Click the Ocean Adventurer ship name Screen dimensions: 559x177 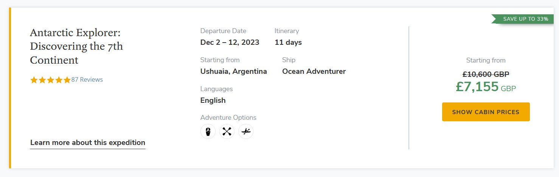(x=314, y=71)
